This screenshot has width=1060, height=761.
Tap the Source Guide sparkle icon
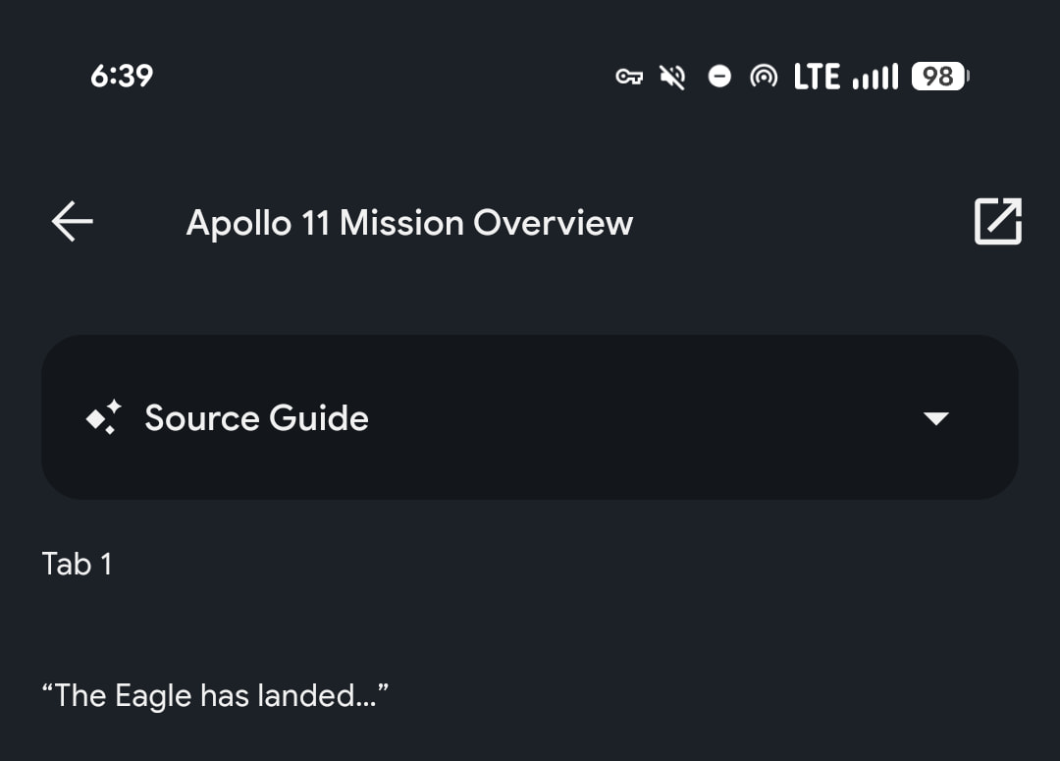(x=103, y=418)
